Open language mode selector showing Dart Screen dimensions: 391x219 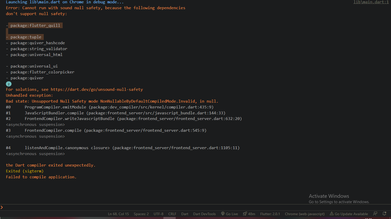click(x=185, y=214)
